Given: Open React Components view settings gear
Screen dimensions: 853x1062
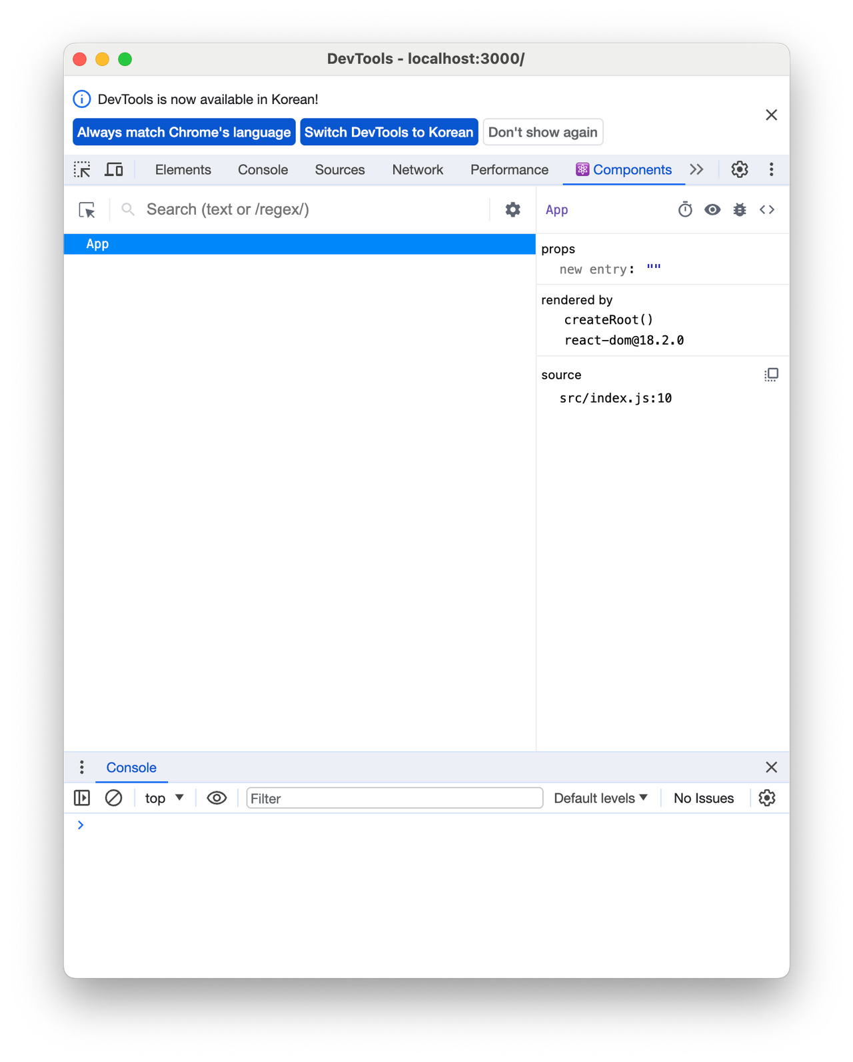Looking at the screenshot, I should 512,209.
